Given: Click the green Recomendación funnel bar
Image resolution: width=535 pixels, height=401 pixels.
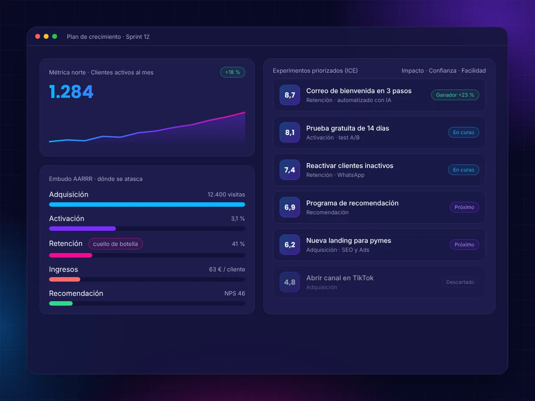Looking at the screenshot, I should (147, 303).
